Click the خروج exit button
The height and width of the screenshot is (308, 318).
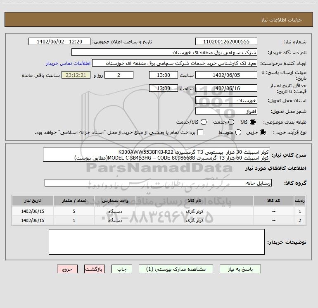pyautogui.click(x=67, y=269)
